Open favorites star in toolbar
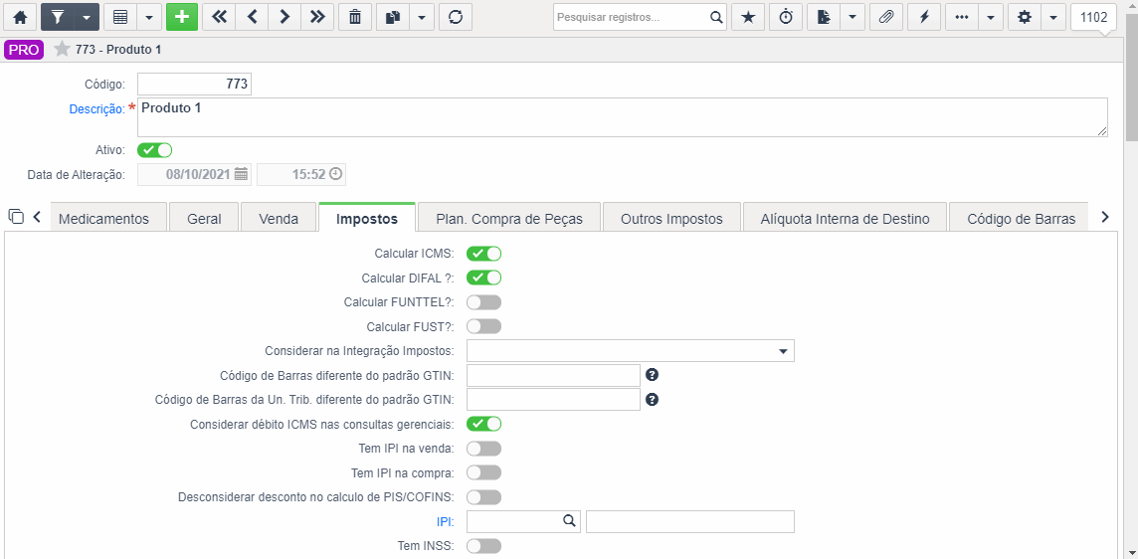Image resolution: width=1138 pixels, height=559 pixels. tap(747, 17)
